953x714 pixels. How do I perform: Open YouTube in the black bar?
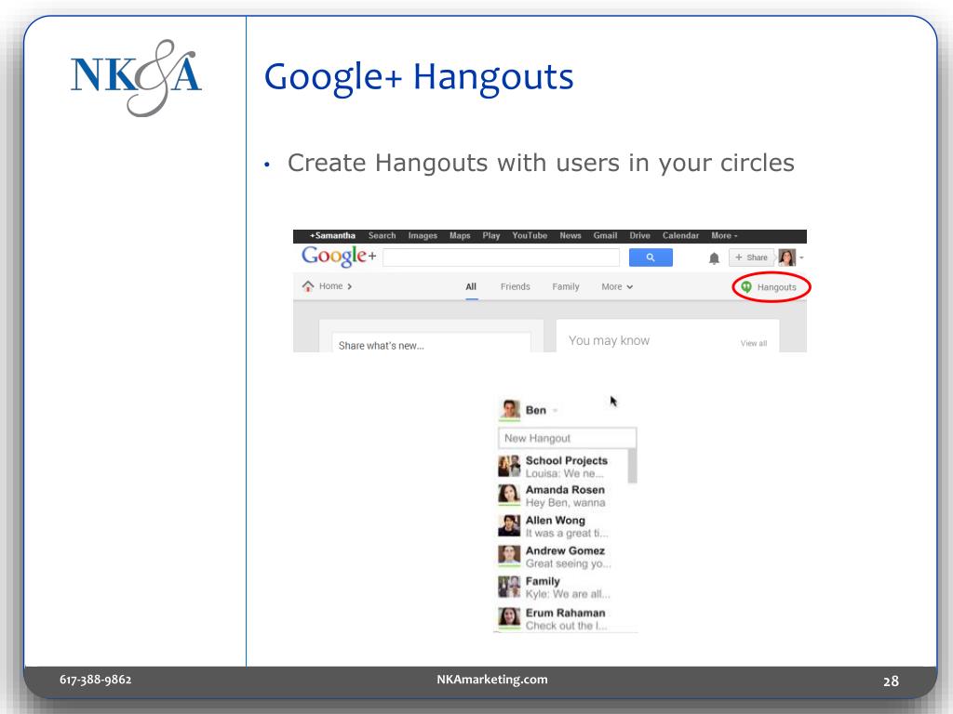click(x=530, y=235)
